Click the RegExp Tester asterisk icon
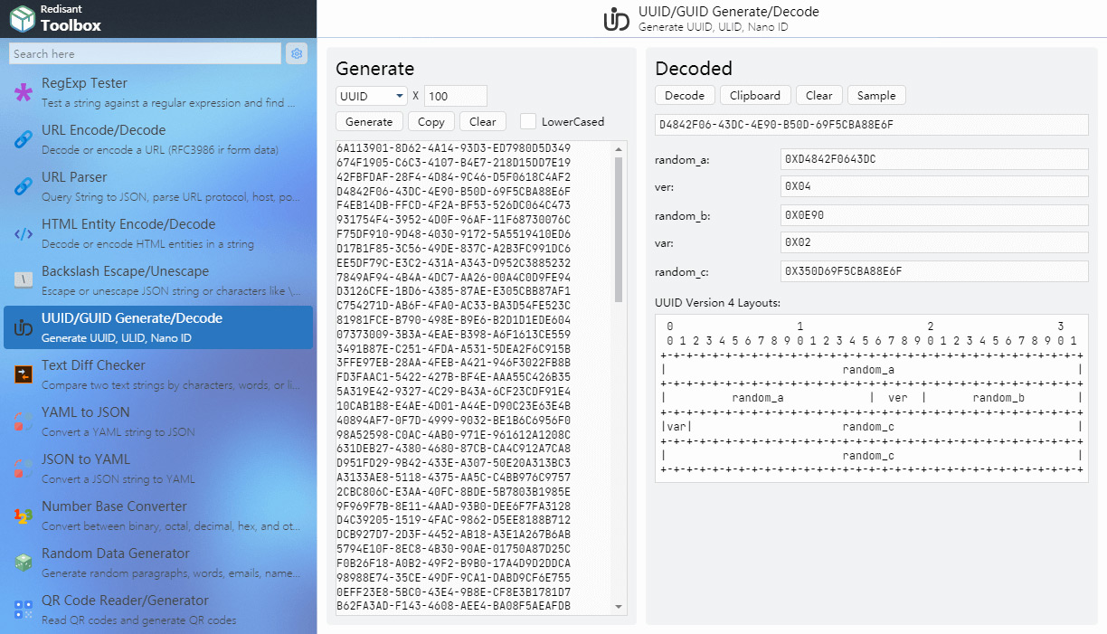The image size is (1107, 634). pos(24,92)
